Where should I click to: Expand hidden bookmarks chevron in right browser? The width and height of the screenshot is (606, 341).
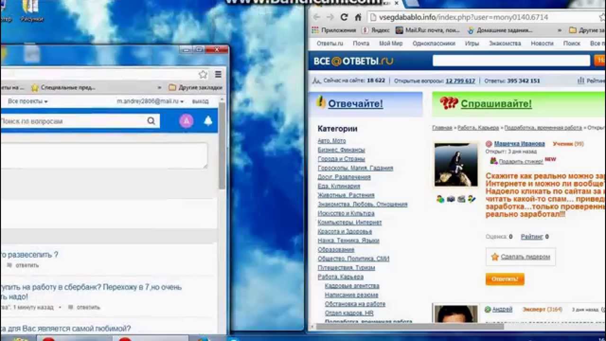560,30
